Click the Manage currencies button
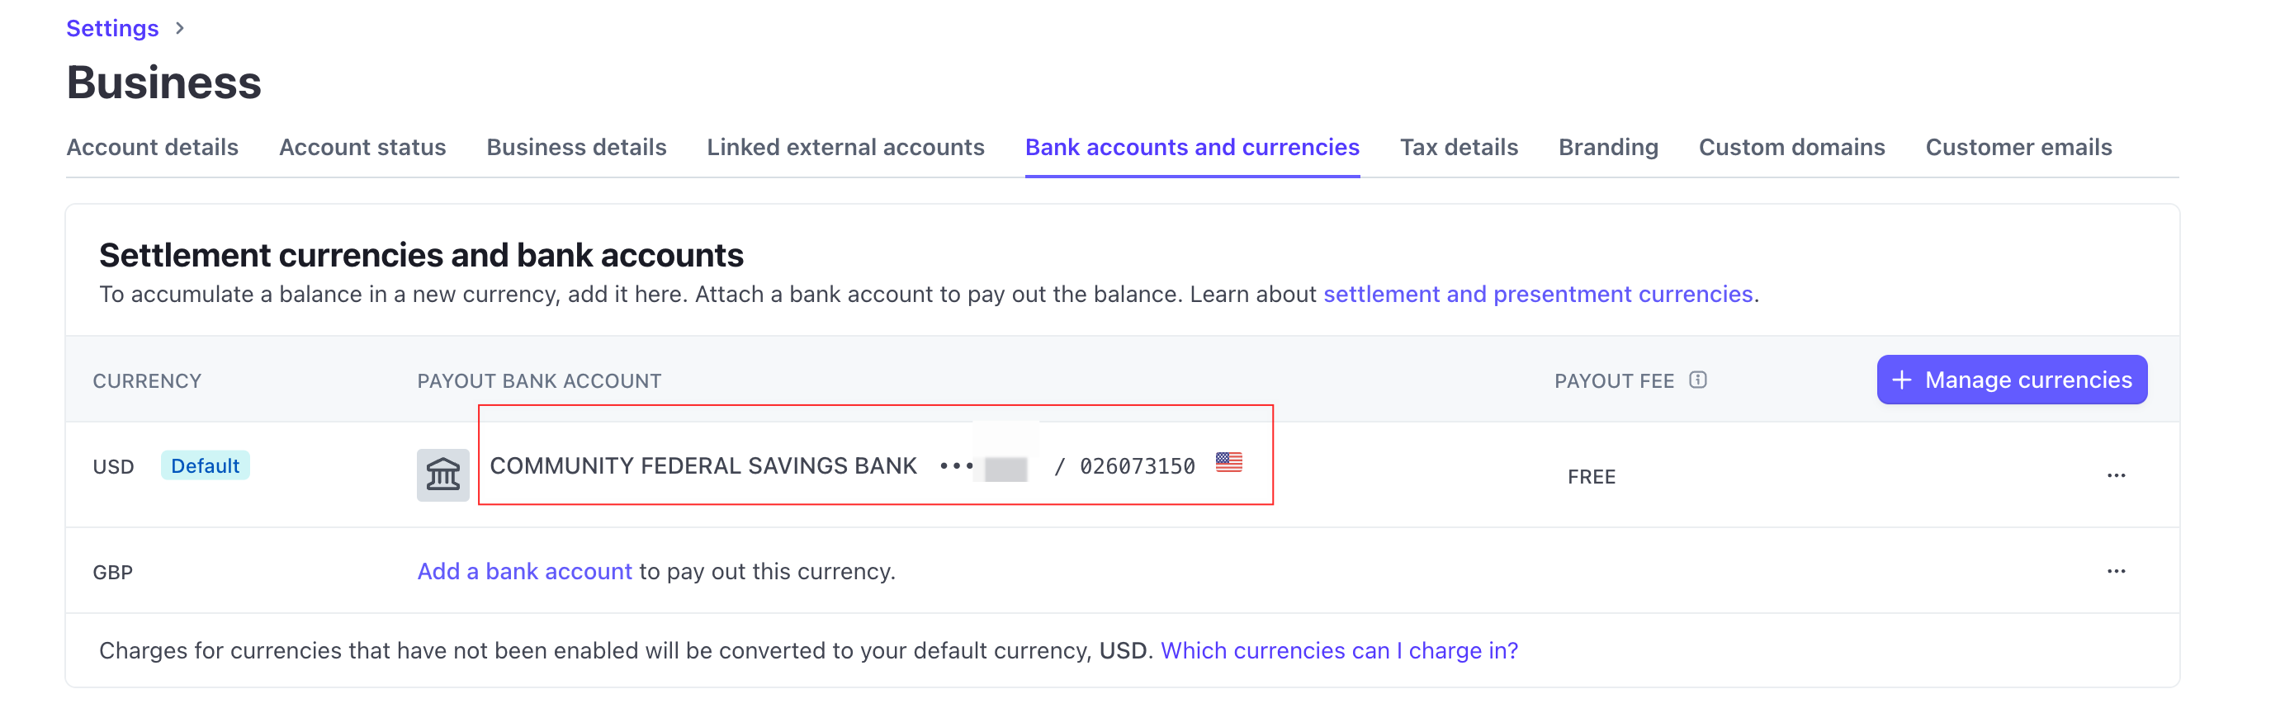The height and width of the screenshot is (708, 2285). 2012,380
